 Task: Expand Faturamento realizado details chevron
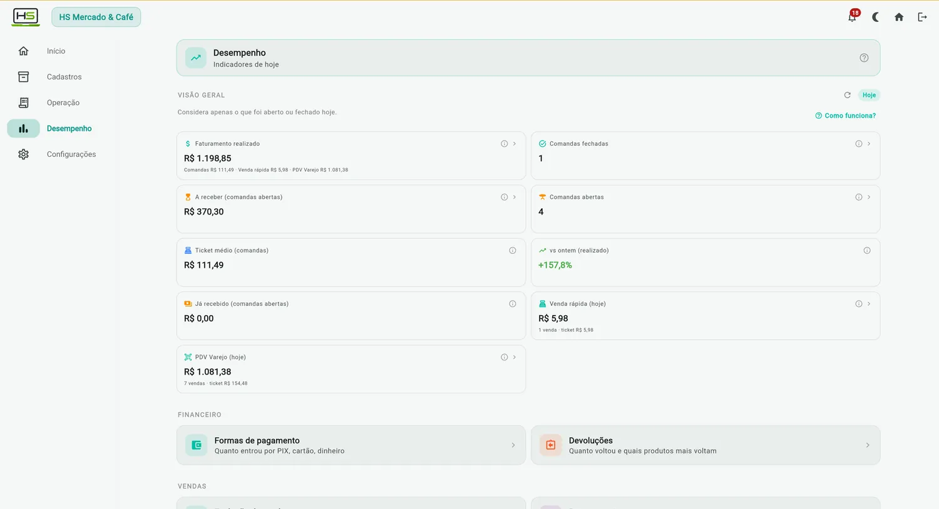pyautogui.click(x=515, y=144)
